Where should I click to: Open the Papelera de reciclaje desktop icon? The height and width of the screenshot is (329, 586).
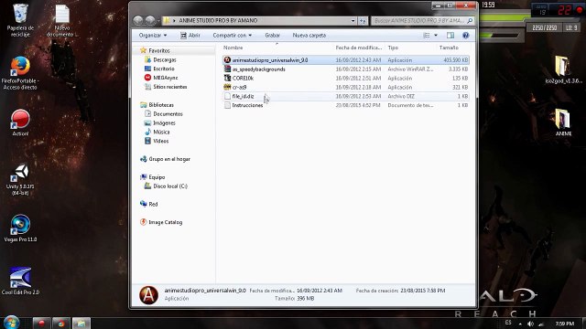pos(20,20)
